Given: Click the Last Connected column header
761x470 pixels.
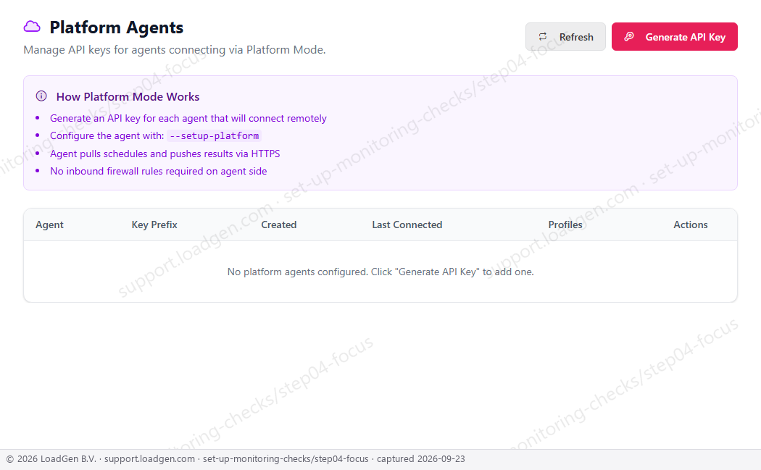Looking at the screenshot, I should (407, 224).
